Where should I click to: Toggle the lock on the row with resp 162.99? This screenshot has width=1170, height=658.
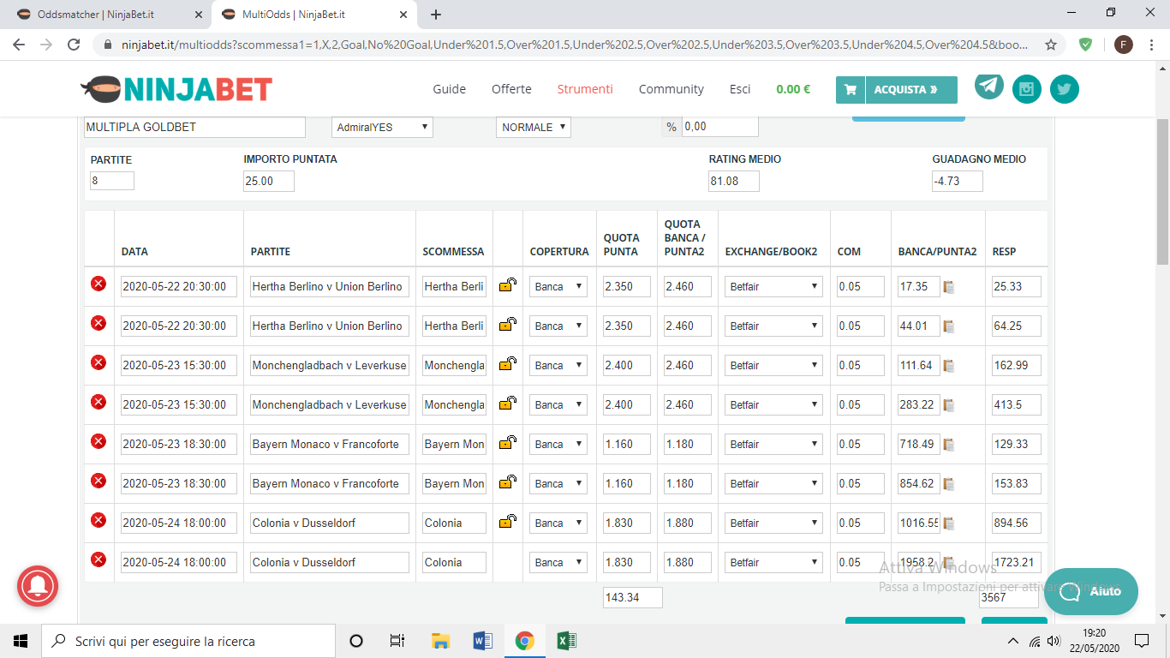(508, 364)
